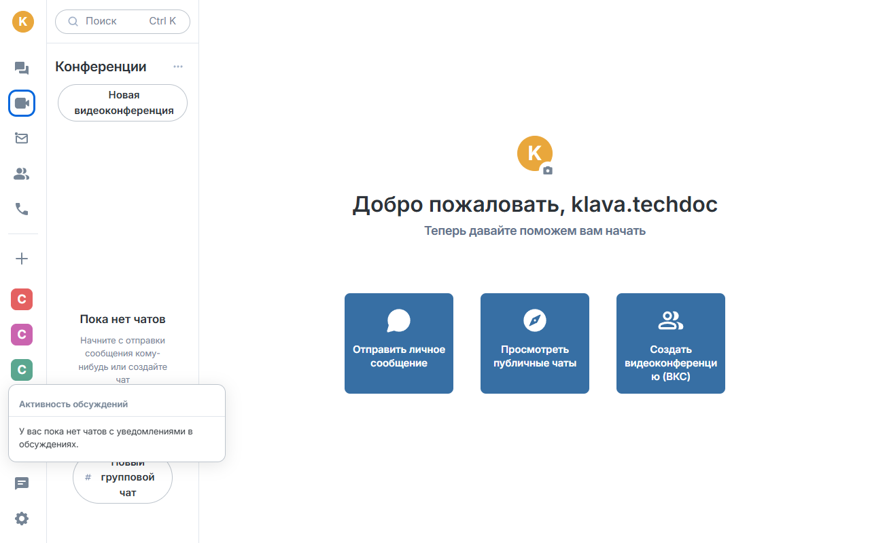
Task: Click the Поиск search field
Action: tap(122, 21)
